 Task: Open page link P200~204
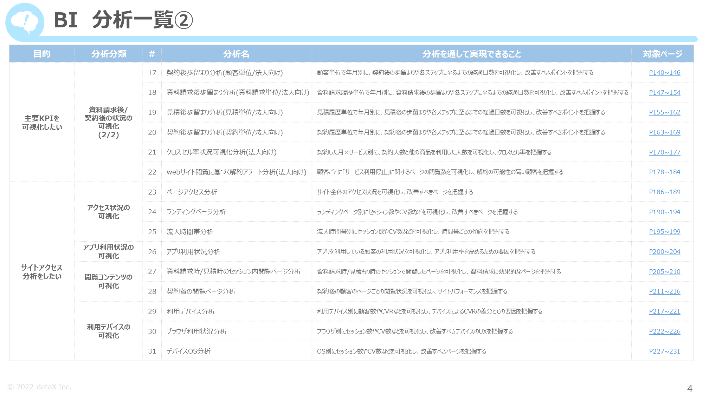pos(664,252)
